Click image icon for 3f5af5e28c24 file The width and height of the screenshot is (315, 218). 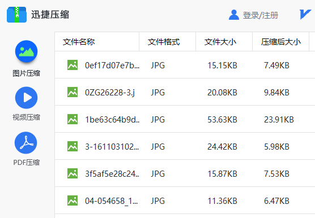click(73, 173)
